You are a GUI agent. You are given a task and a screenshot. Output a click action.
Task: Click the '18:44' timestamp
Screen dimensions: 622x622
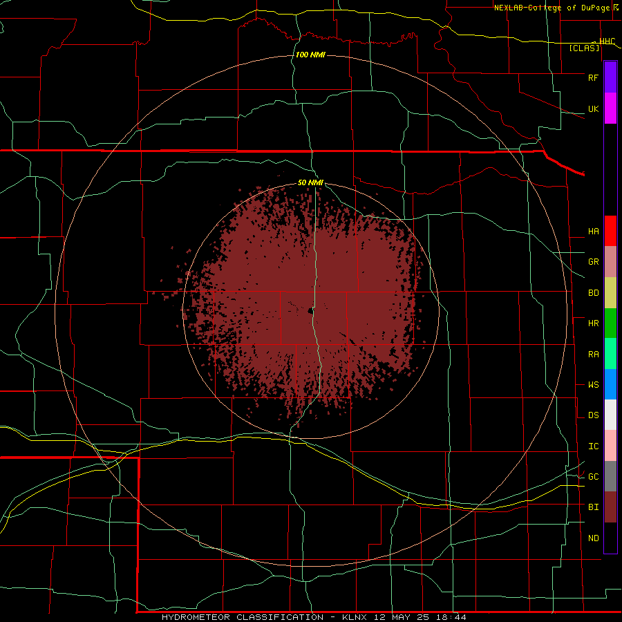coord(452,617)
